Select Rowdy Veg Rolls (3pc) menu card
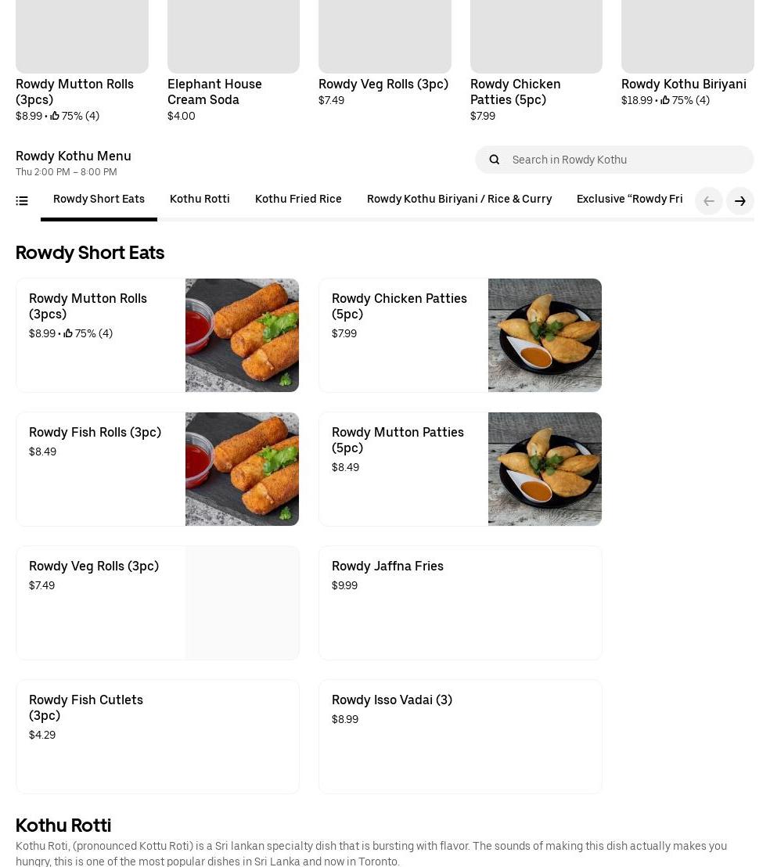The width and height of the screenshot is (770, 867). [157, 603]
